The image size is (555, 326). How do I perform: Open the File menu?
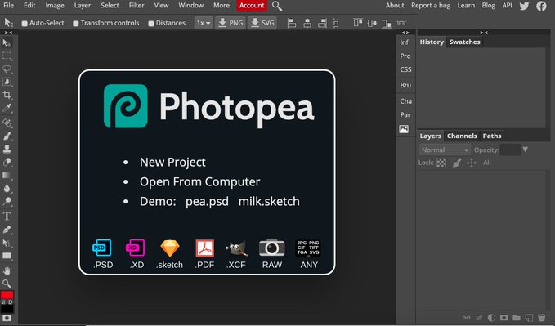pos(8,5)
